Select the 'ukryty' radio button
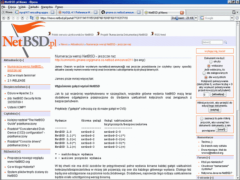Screen dimensions: 240x180 (x=207, y=62)
